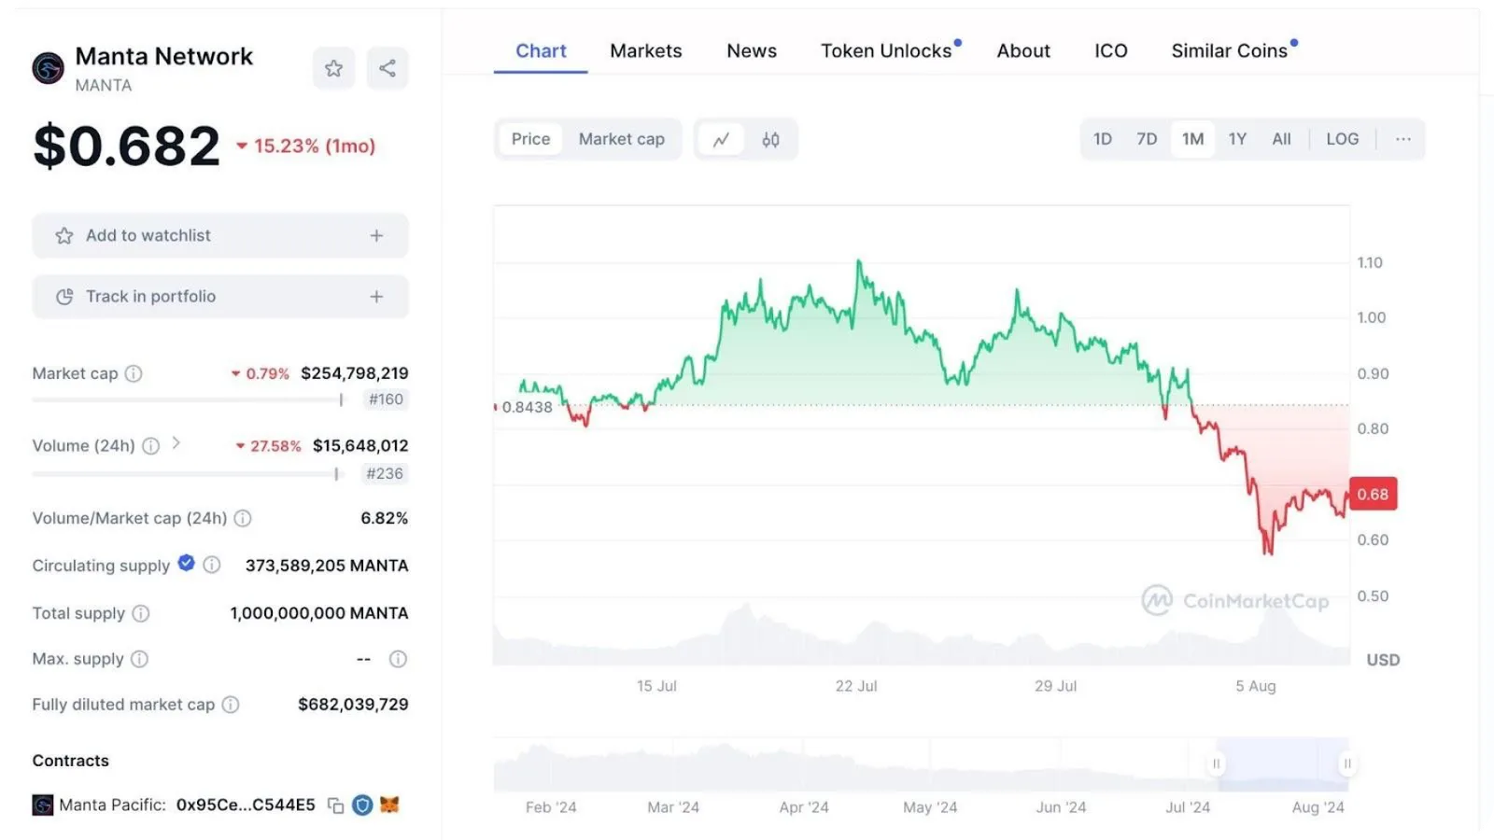Click the info icon next to Circulating supply
Viewport: 1494px width, 840px height.
(212, 565)
